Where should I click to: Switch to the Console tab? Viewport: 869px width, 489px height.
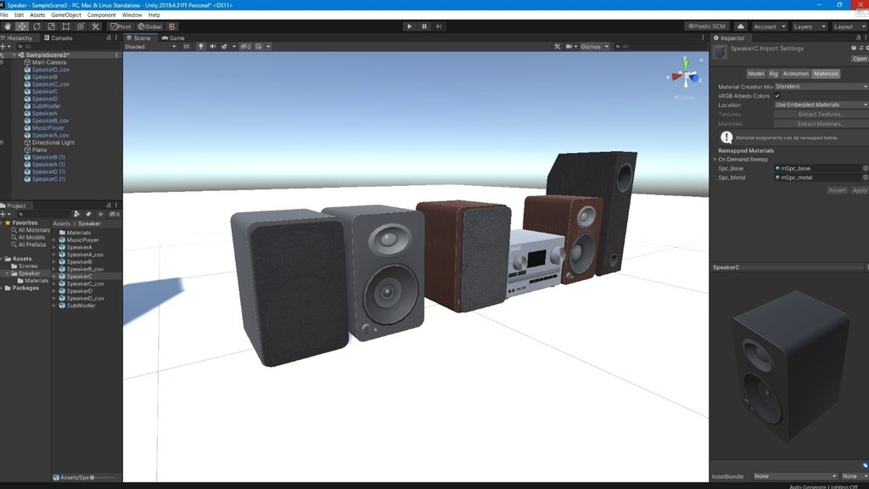(x=59, y=38)
